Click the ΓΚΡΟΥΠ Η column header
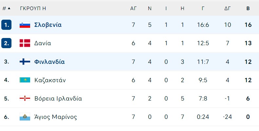The width and height of the screenshot is (259, 131). pyautogui.click(x=33, y=8)
